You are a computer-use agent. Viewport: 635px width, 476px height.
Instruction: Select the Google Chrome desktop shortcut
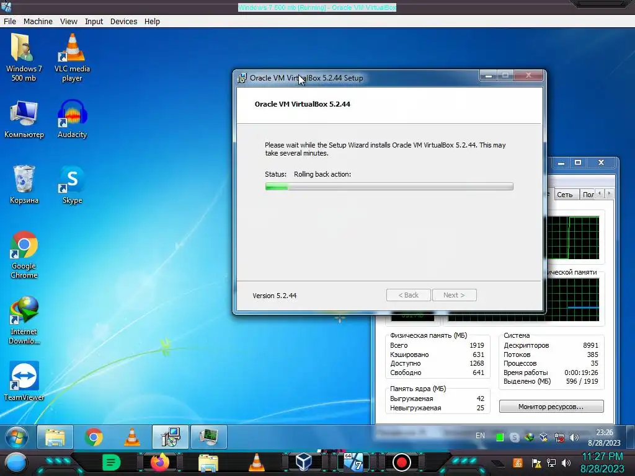[24, 255]
